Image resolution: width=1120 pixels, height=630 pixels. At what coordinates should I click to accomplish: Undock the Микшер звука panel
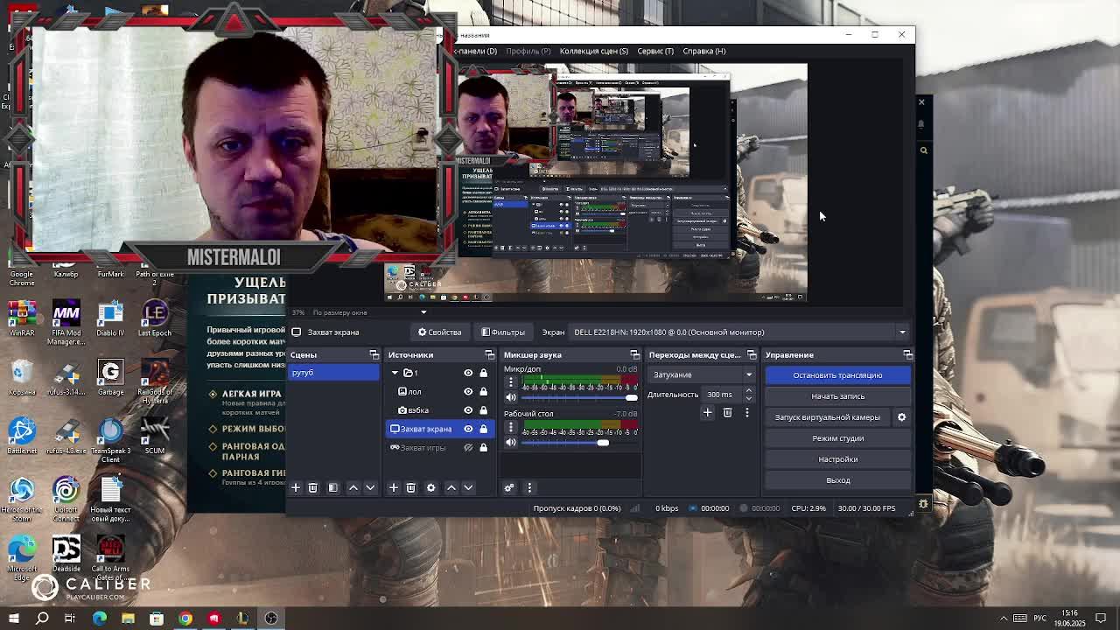pyautogui.click(x=635, y=354)
